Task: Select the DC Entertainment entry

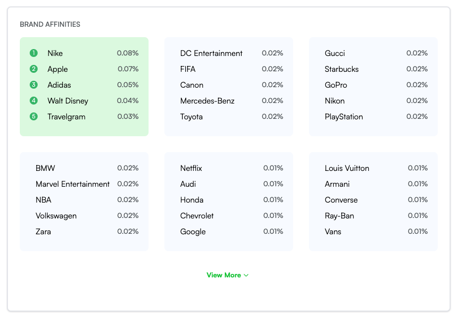Action: pyautogui.click(x=211, y=53)
